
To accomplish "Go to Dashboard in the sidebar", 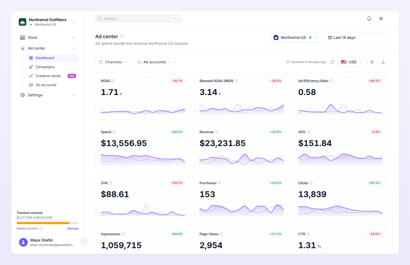I will (x=52, y=58).
